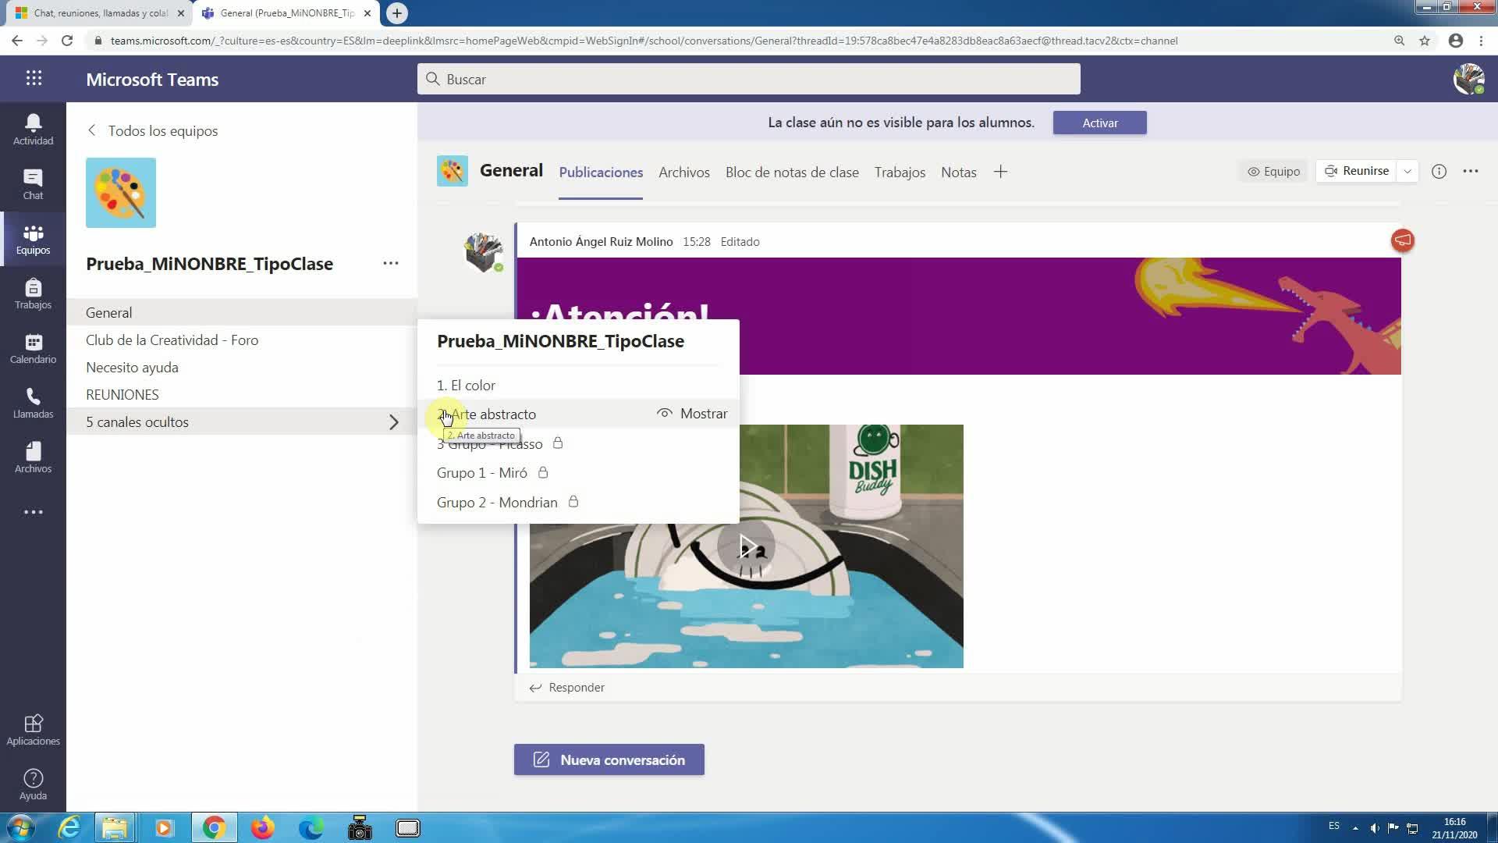Open Chat in the left rail
Viewport: 1498px width, 843px height.
pos(33,184)
